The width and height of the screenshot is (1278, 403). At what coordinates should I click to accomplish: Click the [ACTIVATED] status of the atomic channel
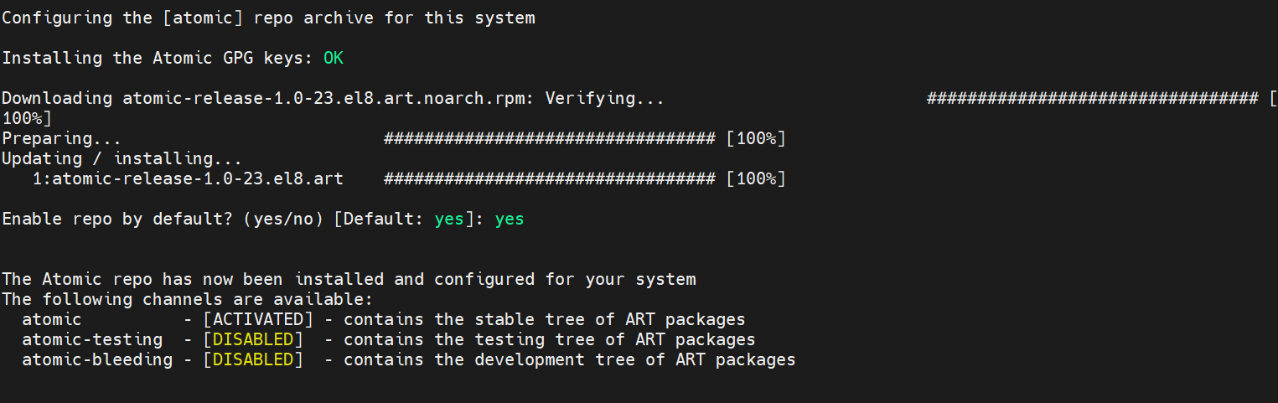coord(258,319)
